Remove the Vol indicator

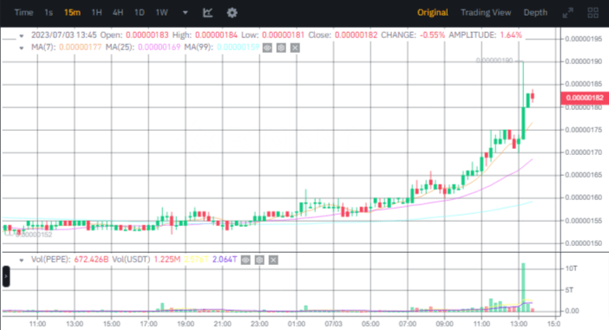[x=273, y=260]
